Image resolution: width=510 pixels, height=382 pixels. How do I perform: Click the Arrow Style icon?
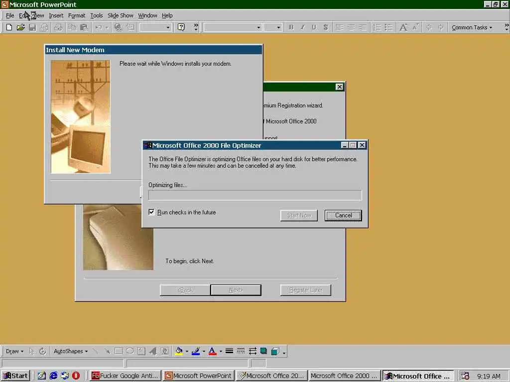(x=253, y=351)
